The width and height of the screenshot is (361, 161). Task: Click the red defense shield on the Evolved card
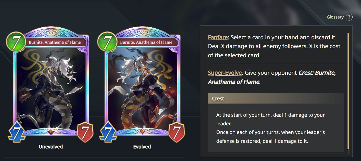tap(176, 132)
